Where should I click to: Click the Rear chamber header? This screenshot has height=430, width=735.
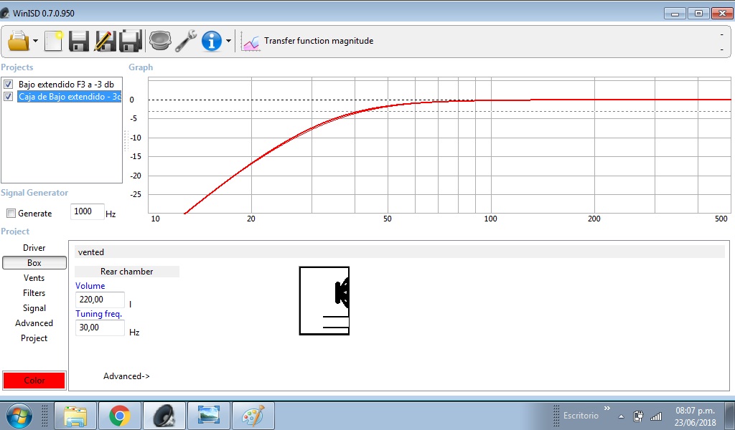coord(127,272)
